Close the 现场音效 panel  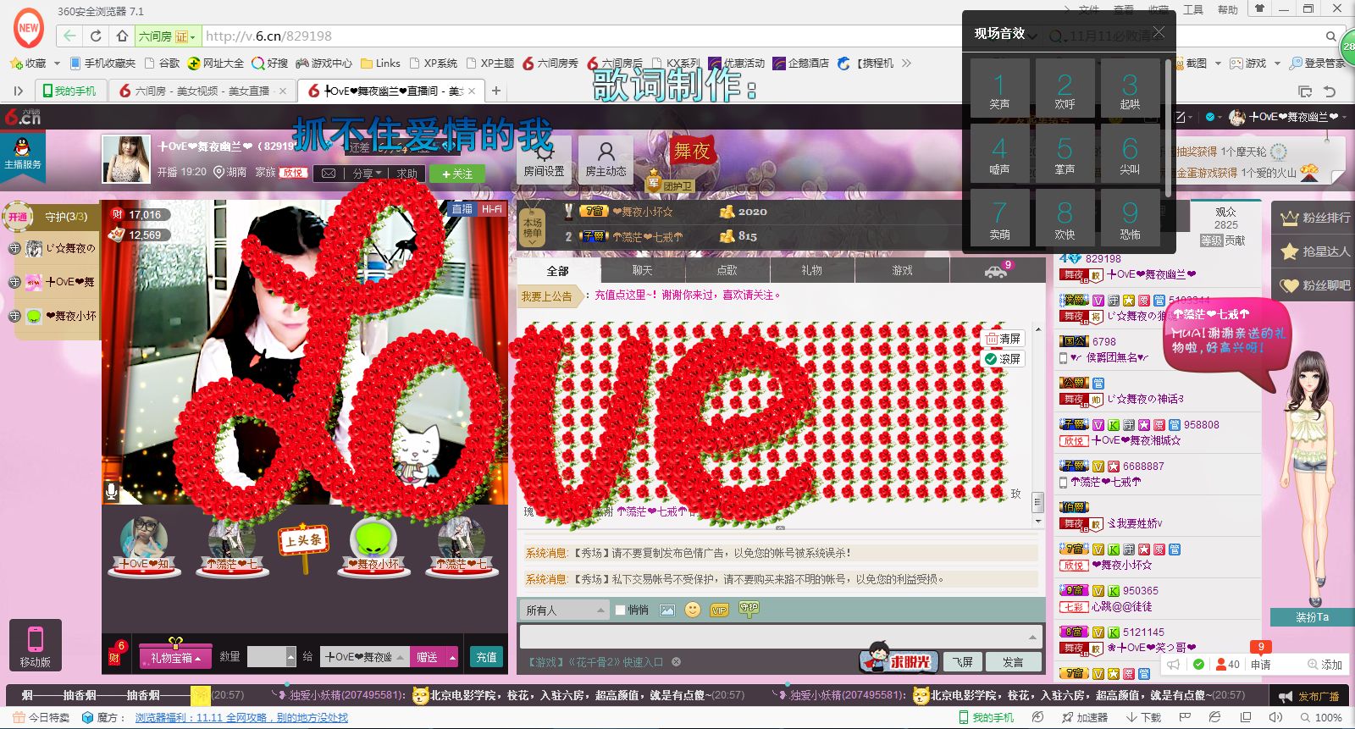tap(1159, 32)
